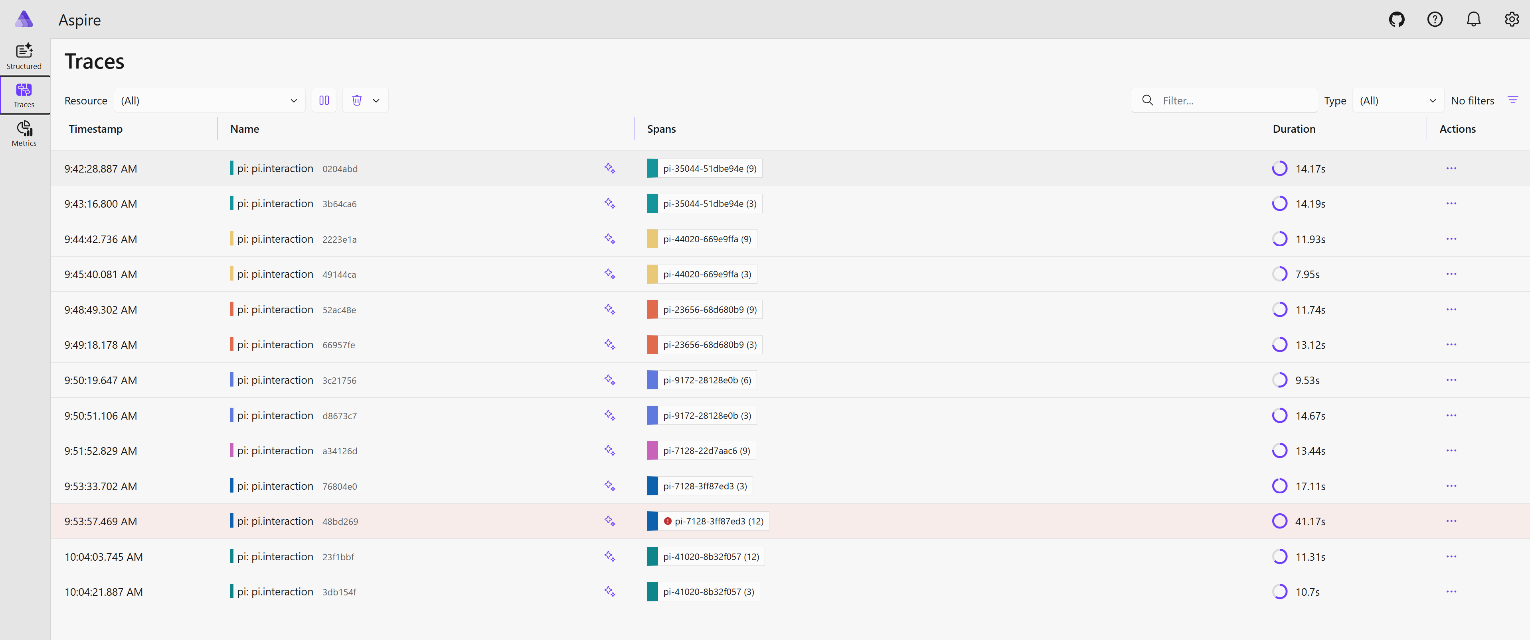
Task: Click the duration value 14.67s
Action: 1310,416
